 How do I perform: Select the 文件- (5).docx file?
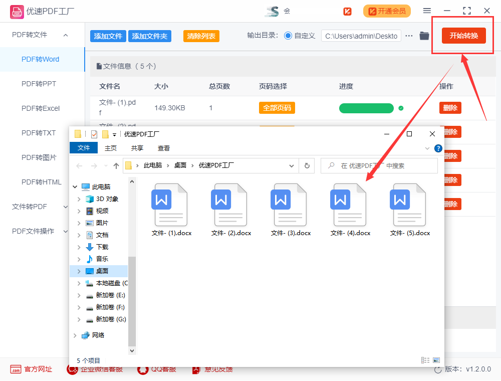click(x=410, y=210)
